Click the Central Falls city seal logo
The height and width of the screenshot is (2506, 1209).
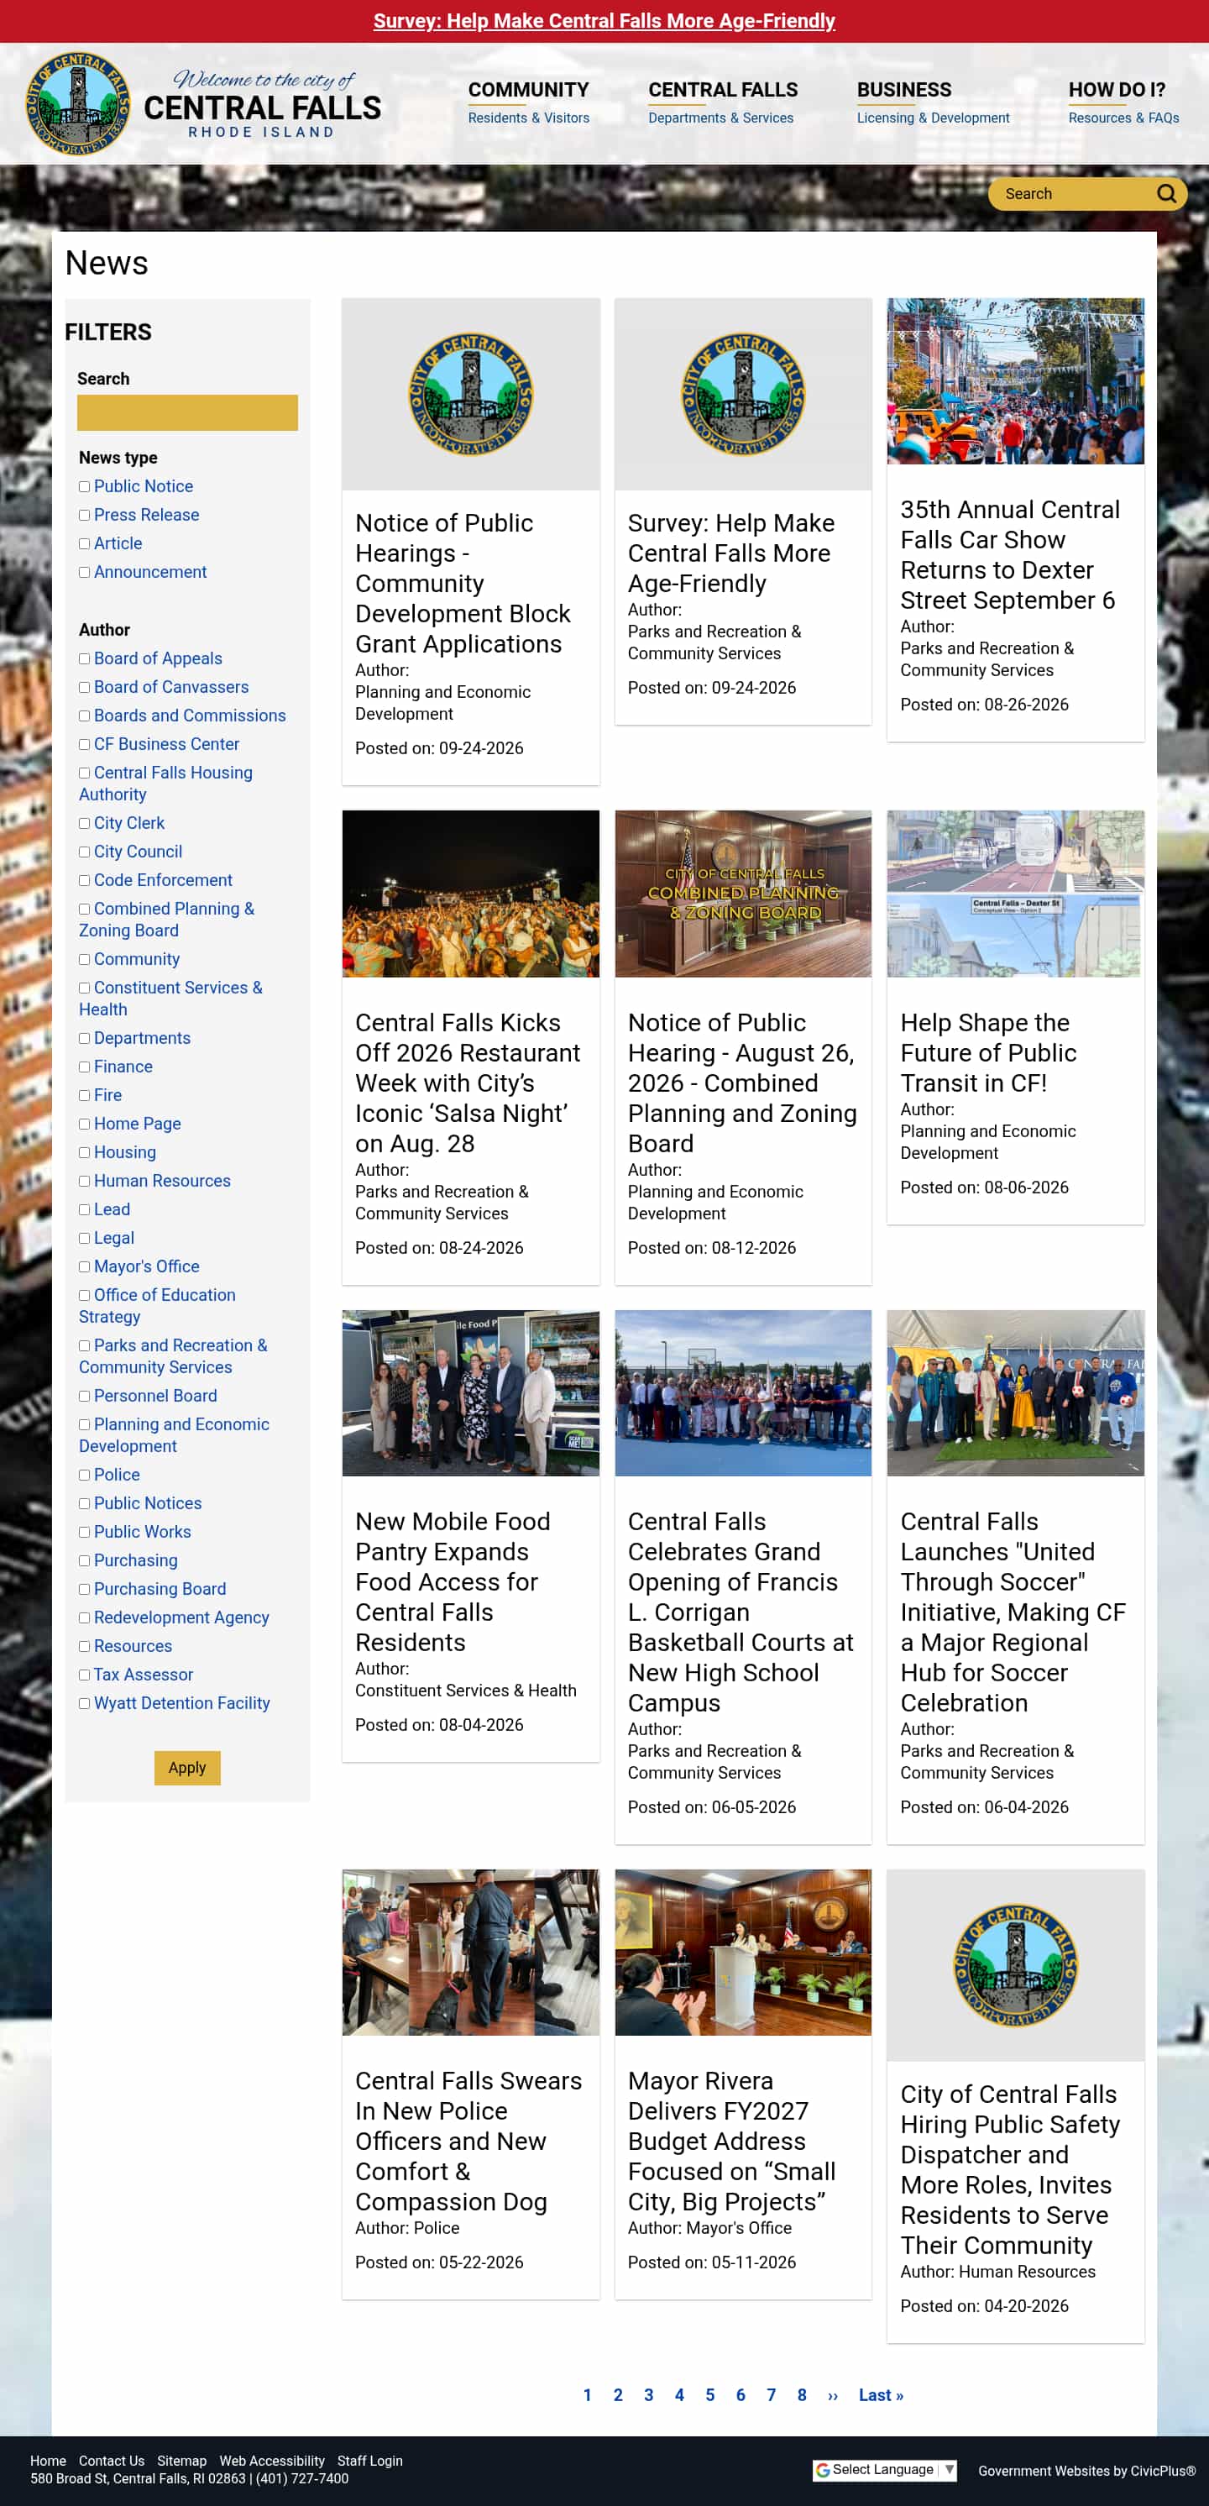pyautogui.click(x=78, y=104)
